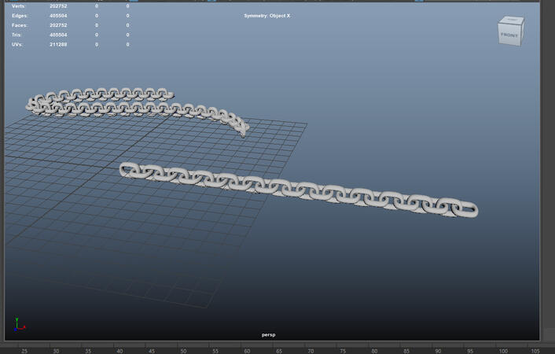Go to frame 65 on the time slider

click(x=279, y=351)
